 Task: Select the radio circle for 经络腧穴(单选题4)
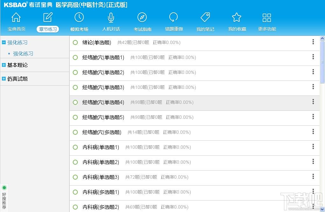point(75,102)
